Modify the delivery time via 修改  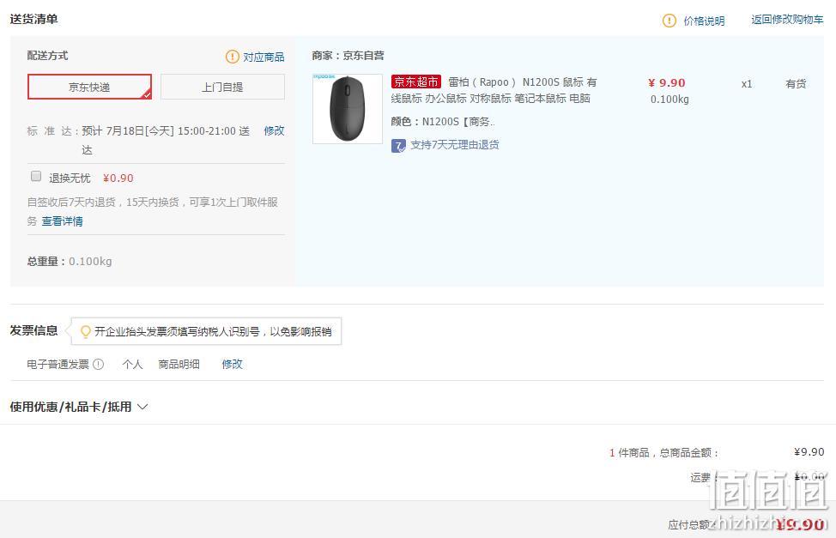[x=274, y=130]
